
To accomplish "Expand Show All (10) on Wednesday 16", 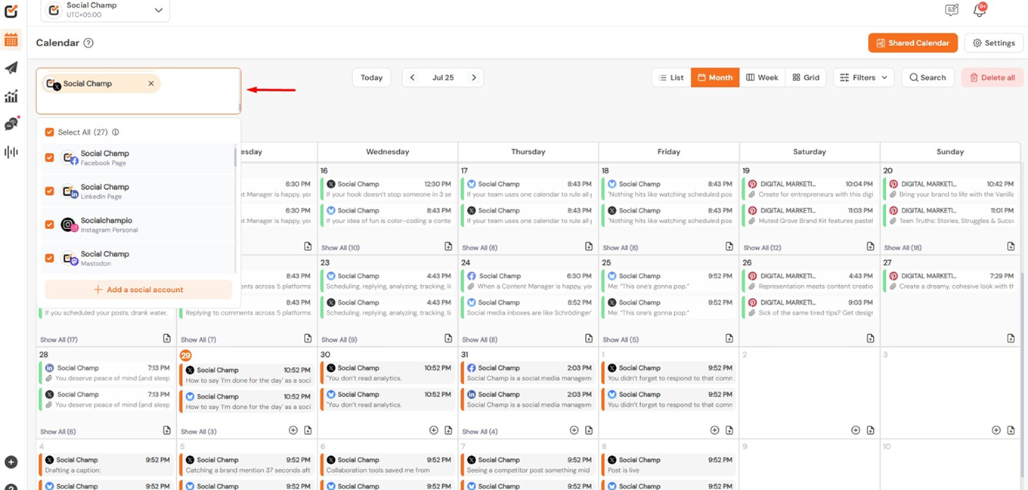I will (x=340, y=248).
